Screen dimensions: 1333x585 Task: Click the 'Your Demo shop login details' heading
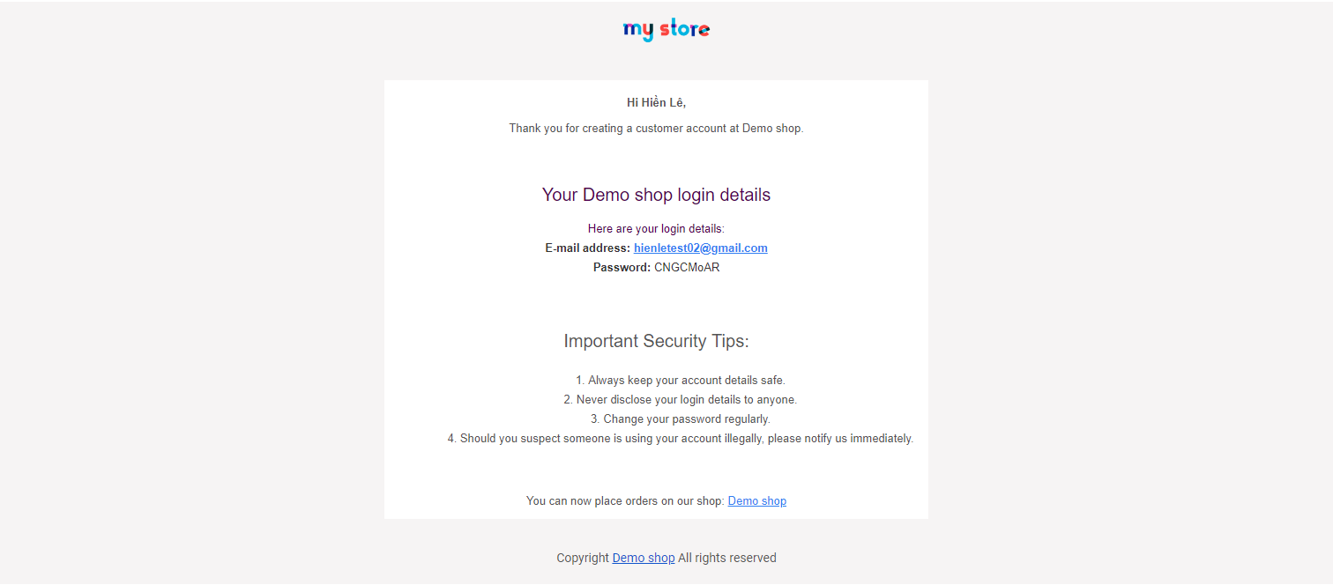[656, 196]
